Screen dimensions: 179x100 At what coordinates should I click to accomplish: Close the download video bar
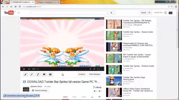point(39,95)
